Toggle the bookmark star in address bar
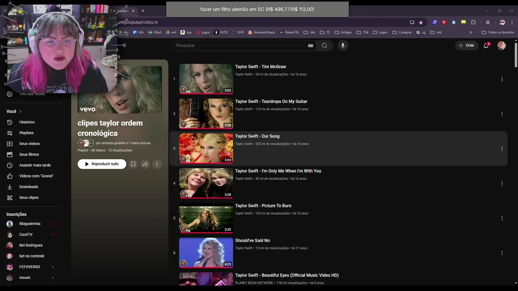 421,23
